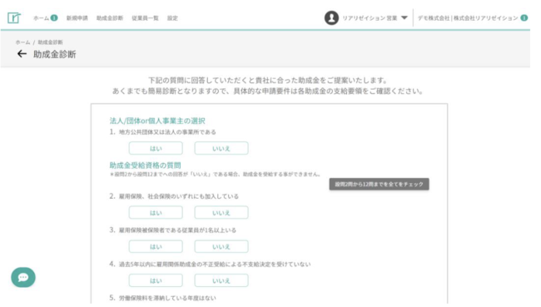The height and width of the screenshot is (307, 541).
Task: Click the badge beside the company name
Action: tap(524, 17)
